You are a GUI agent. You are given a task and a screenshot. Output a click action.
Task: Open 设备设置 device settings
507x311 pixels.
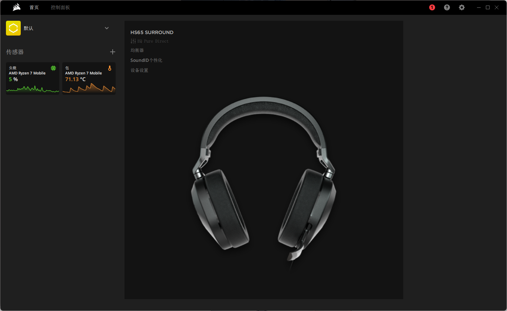(x=139, y=70)
